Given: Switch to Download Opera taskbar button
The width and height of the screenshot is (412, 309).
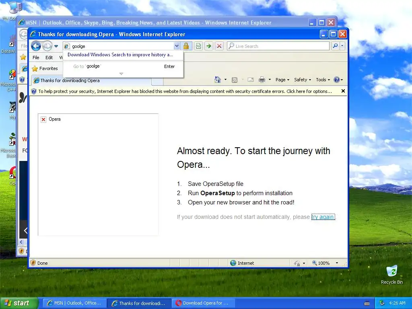Looking at the screenshot, I should pos(203,303).
